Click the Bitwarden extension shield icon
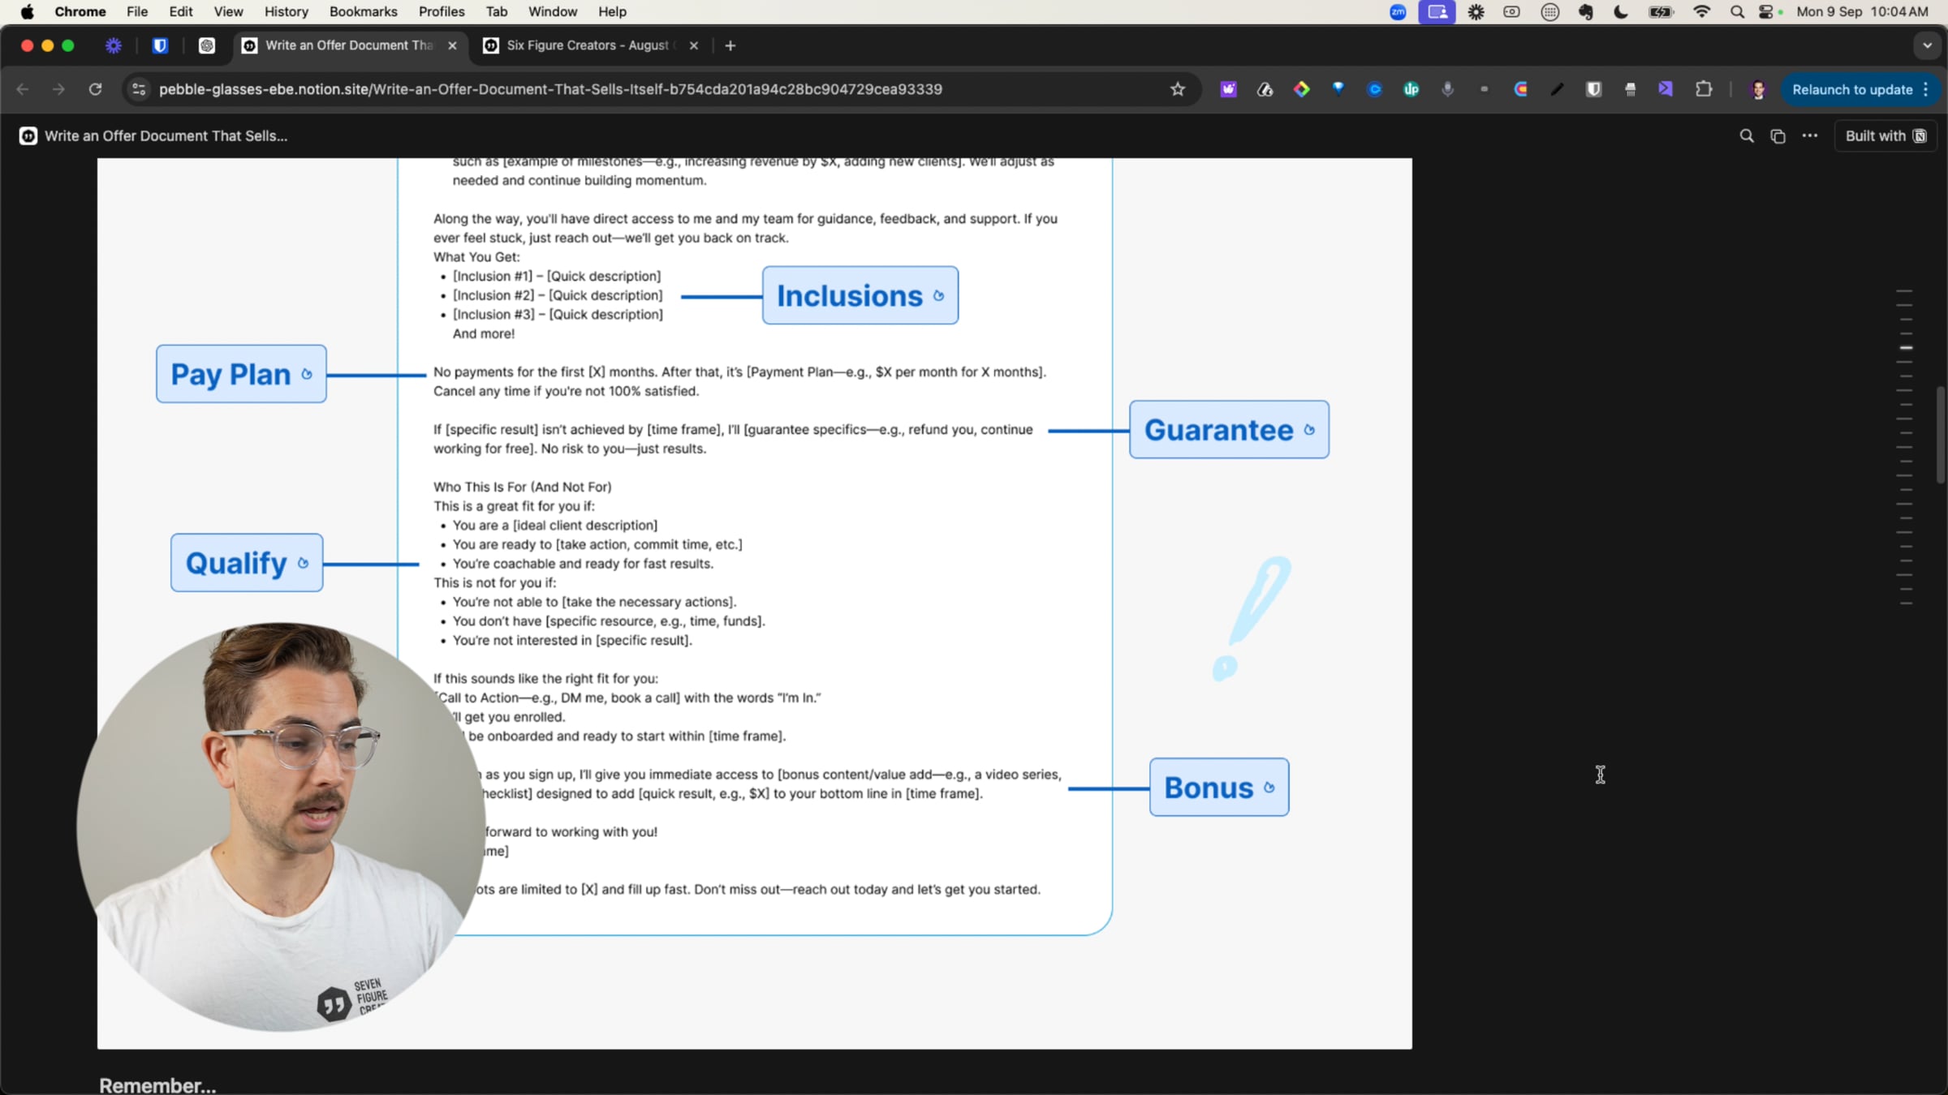 coord(1593,89)
